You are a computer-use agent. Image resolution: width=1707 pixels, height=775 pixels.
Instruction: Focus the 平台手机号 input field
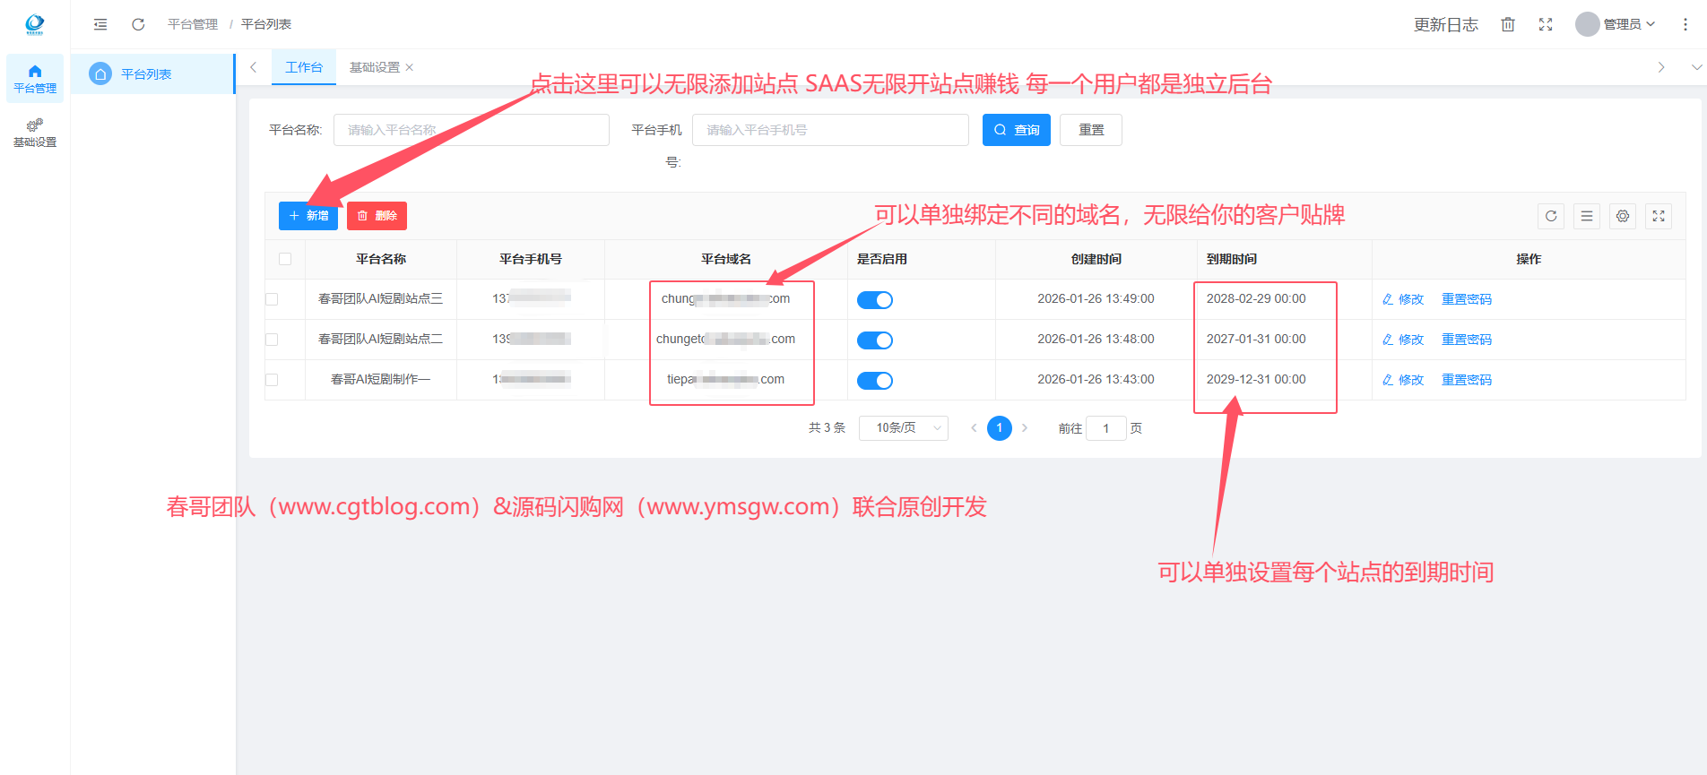(830, 130)
